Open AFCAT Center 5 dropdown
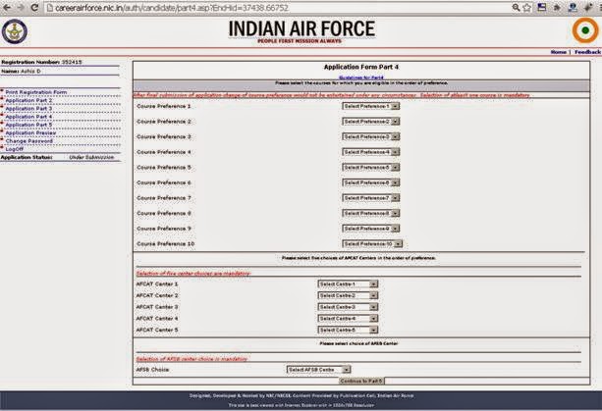The width and height of the screenshot is (602, 411). pyautogui.click(x=348, y=331)
